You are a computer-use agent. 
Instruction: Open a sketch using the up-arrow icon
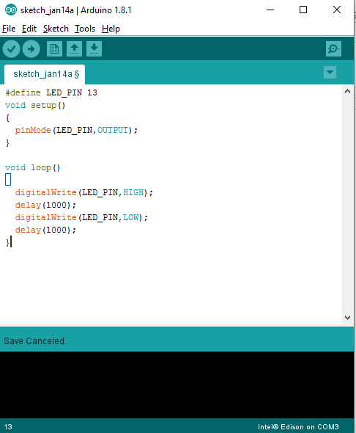pos(74,49)
